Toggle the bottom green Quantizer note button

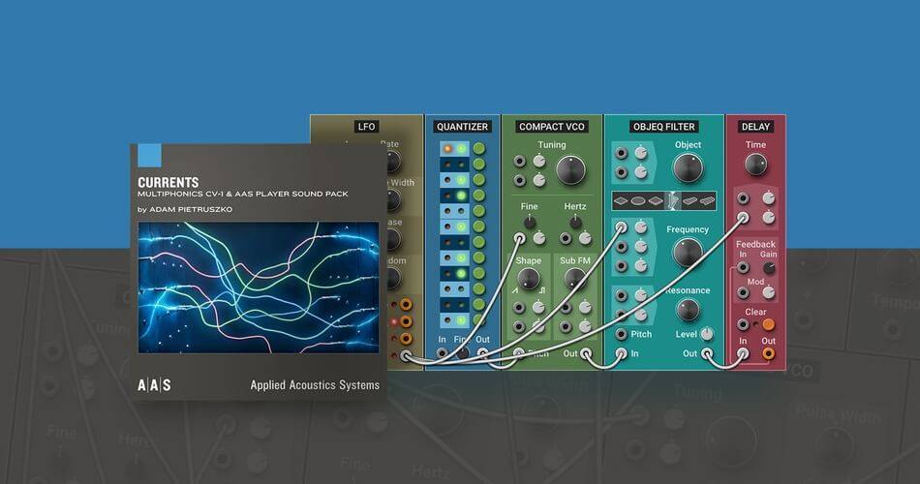coord(479,320)
